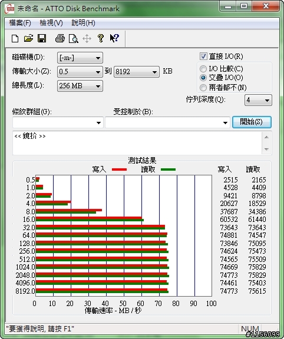Close the ATTO Disk Benchmark window

(266, 6)
